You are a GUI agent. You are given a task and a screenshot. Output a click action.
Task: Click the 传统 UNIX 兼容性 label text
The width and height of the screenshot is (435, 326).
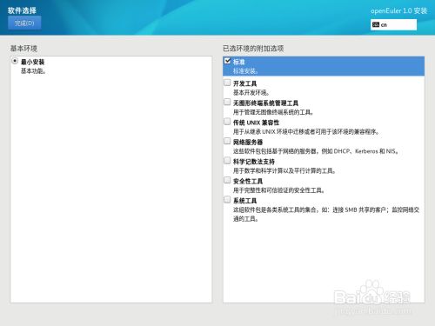pos(257,123)
